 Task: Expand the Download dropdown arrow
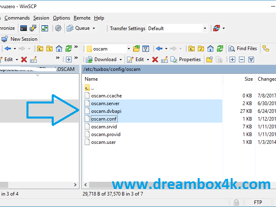[120, 60]
